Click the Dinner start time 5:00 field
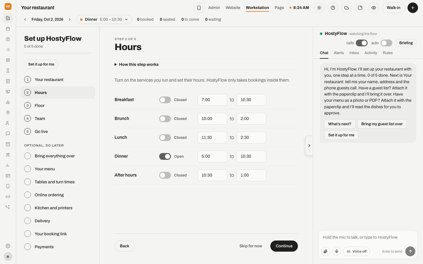The height and width of the screenshot is (264, 423). click(x=212, y=156)
